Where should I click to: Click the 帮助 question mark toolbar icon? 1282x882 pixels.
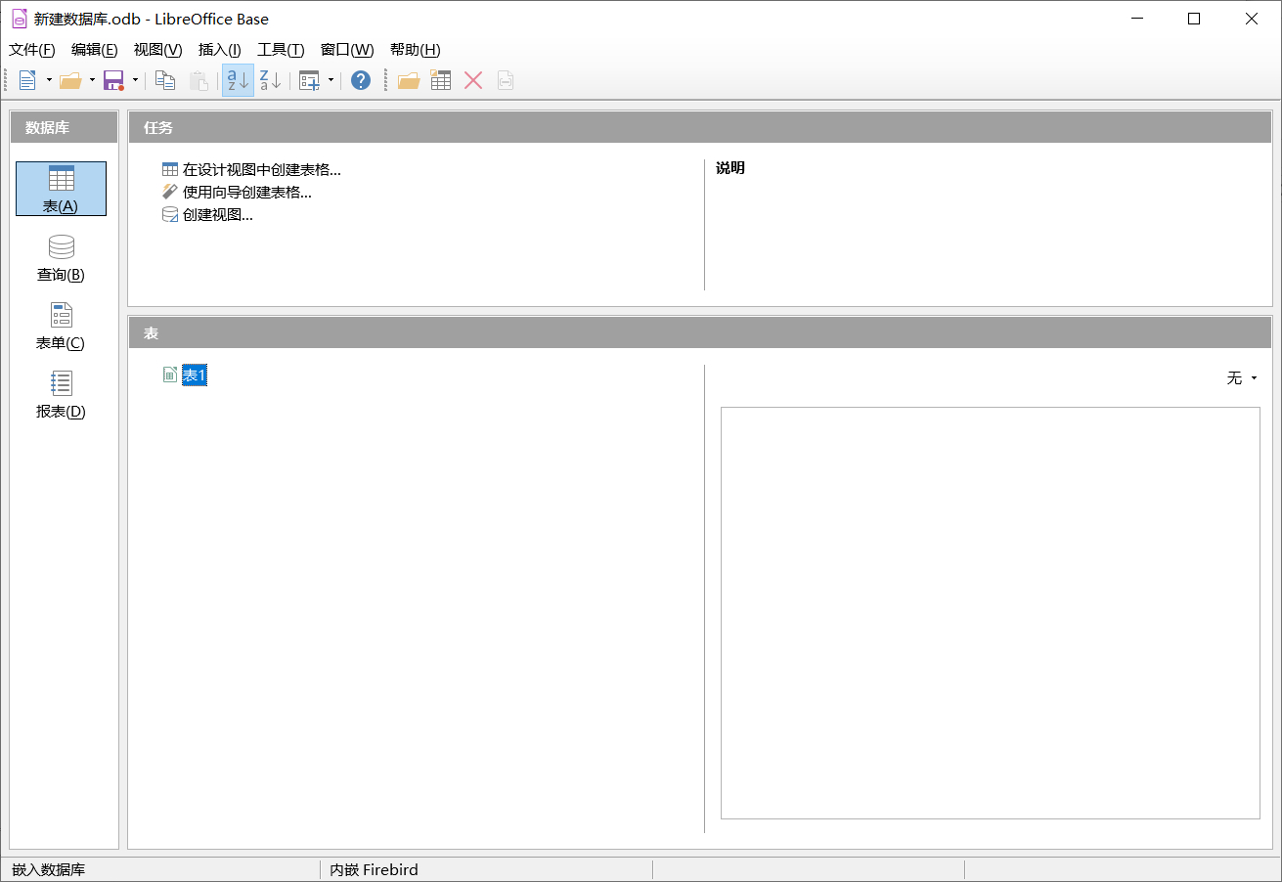(361, 79)
